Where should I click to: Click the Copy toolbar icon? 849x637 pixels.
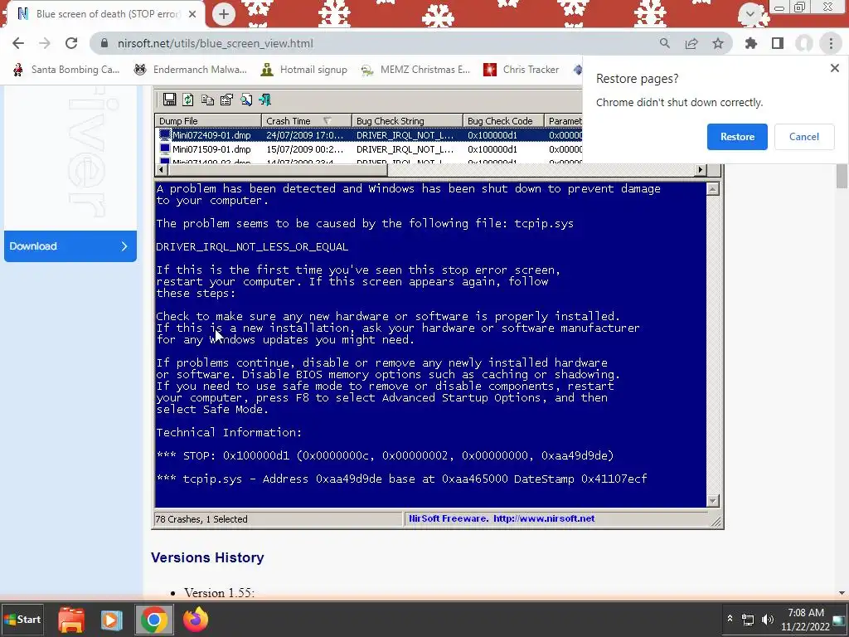207,100
